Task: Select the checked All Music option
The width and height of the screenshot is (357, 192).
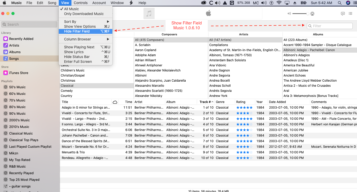Action: 86,9
